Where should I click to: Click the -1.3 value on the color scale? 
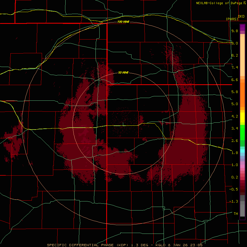[x=234, y=201]
